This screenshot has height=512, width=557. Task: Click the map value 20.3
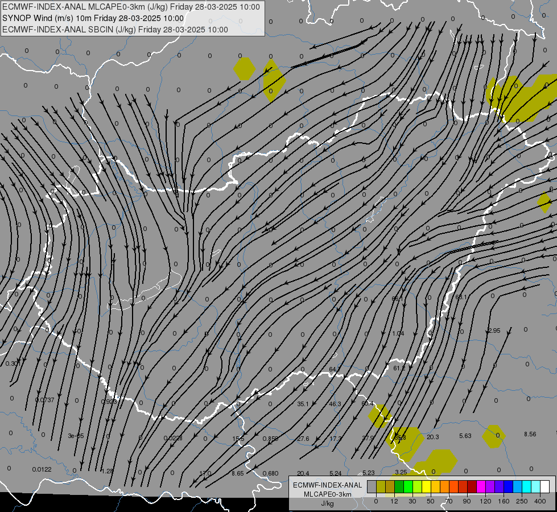coord(432,437)
